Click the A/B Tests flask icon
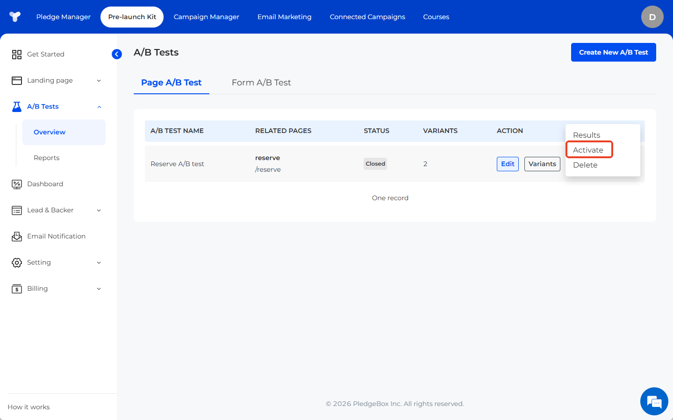673x420 pixels. [x=17, y=107]
